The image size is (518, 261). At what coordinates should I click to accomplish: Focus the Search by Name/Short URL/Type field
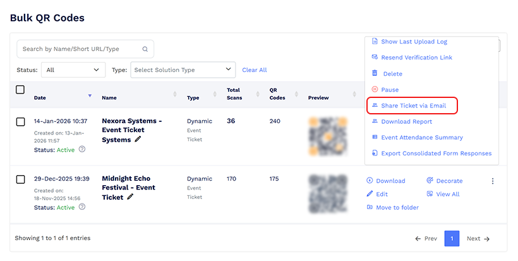[x=85, y=49]
